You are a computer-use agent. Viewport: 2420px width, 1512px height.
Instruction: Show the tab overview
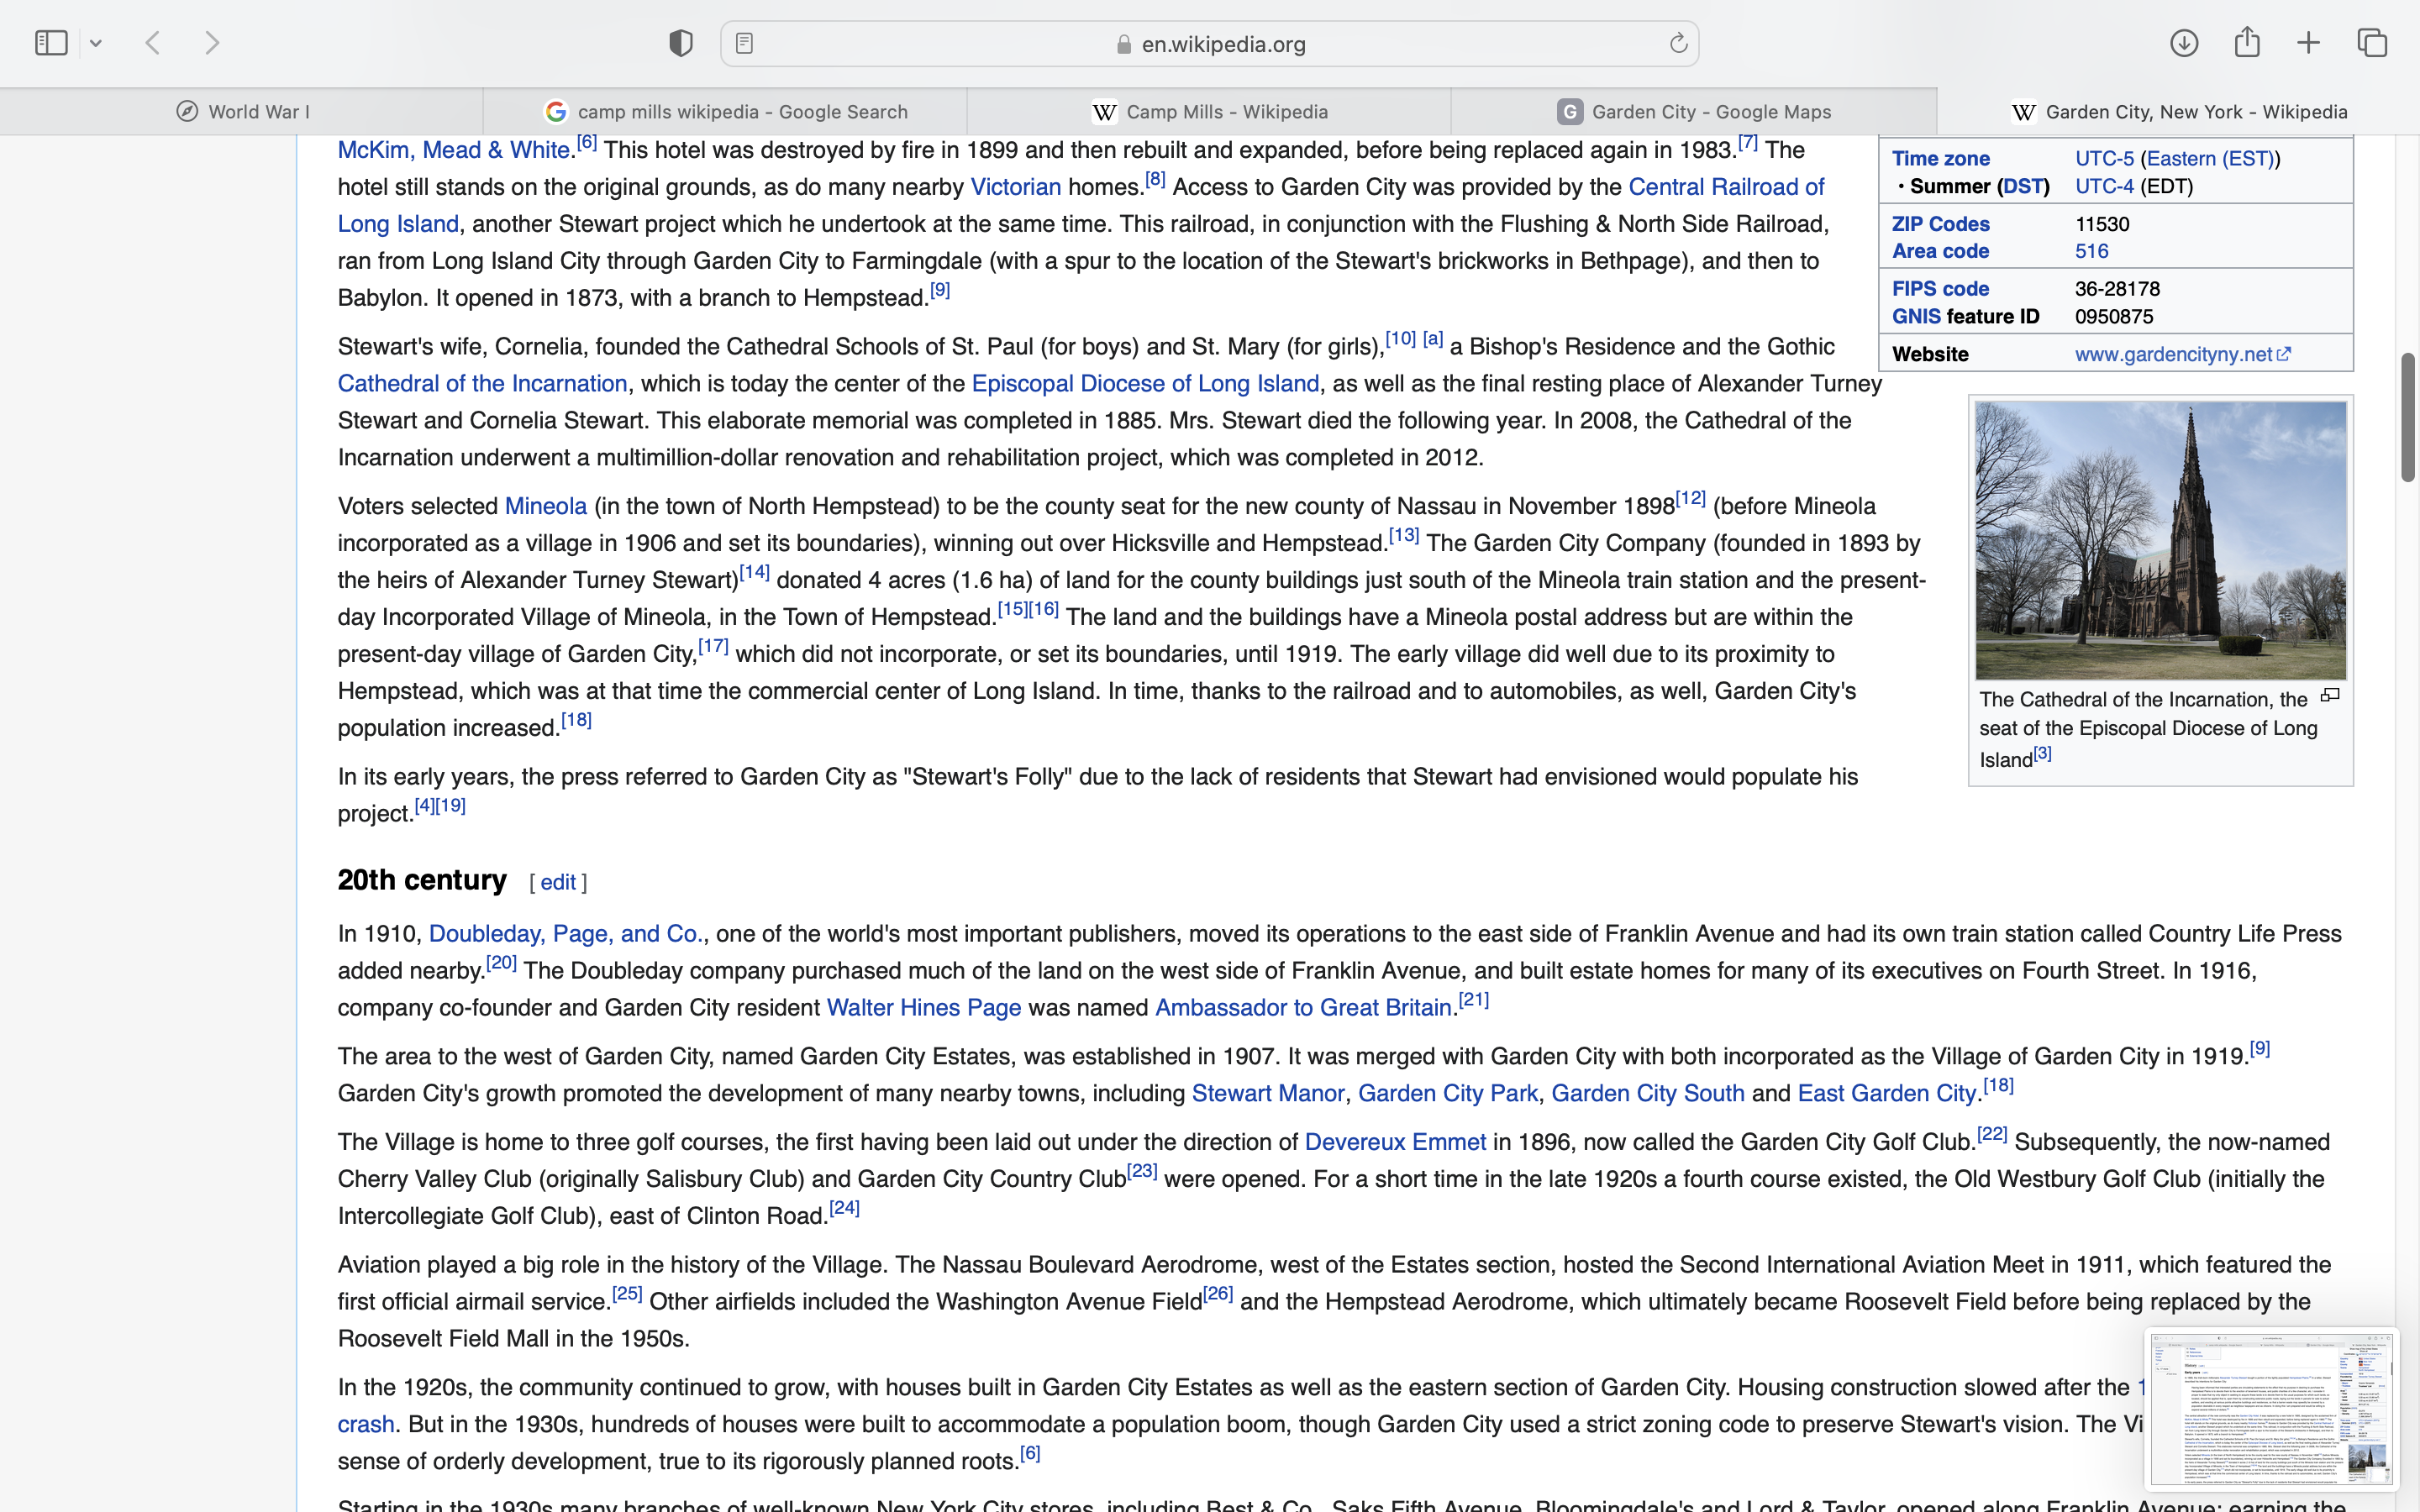tap(2372, 43)
